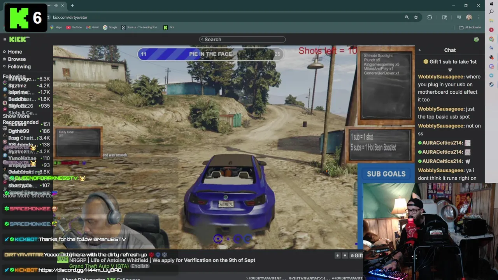Open recommended channel with 107 viewers
The image size is (498, 280).
[x=26, y=185]
